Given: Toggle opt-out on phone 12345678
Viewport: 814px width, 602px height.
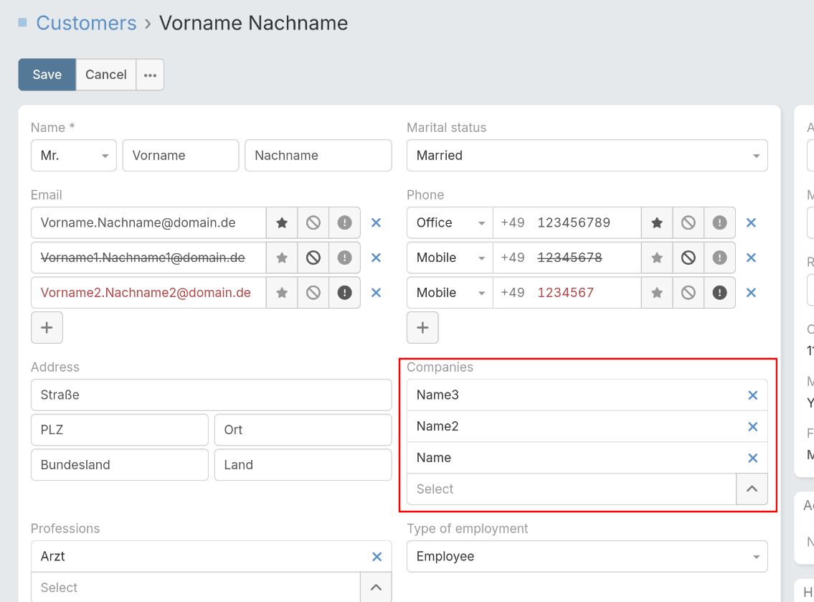Looking at the screenshot, I should point(688,258).
